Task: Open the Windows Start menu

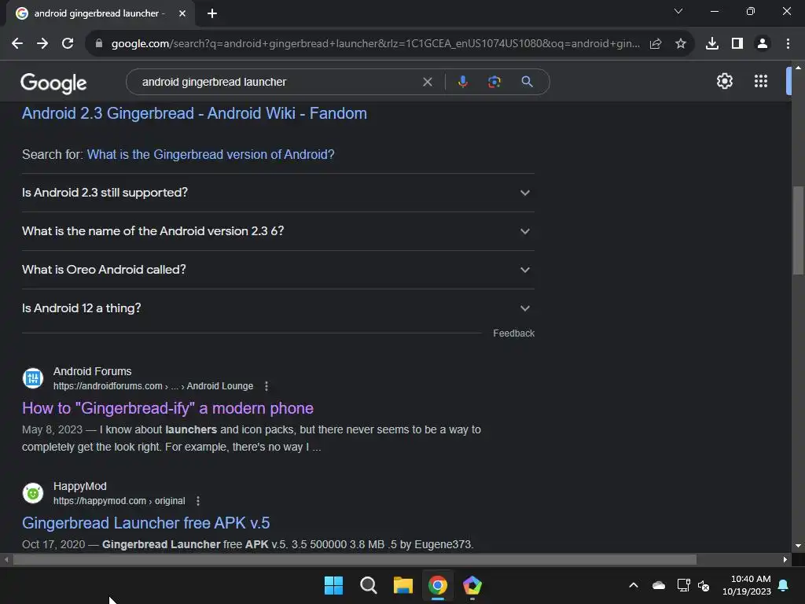Action: (333, 585)
